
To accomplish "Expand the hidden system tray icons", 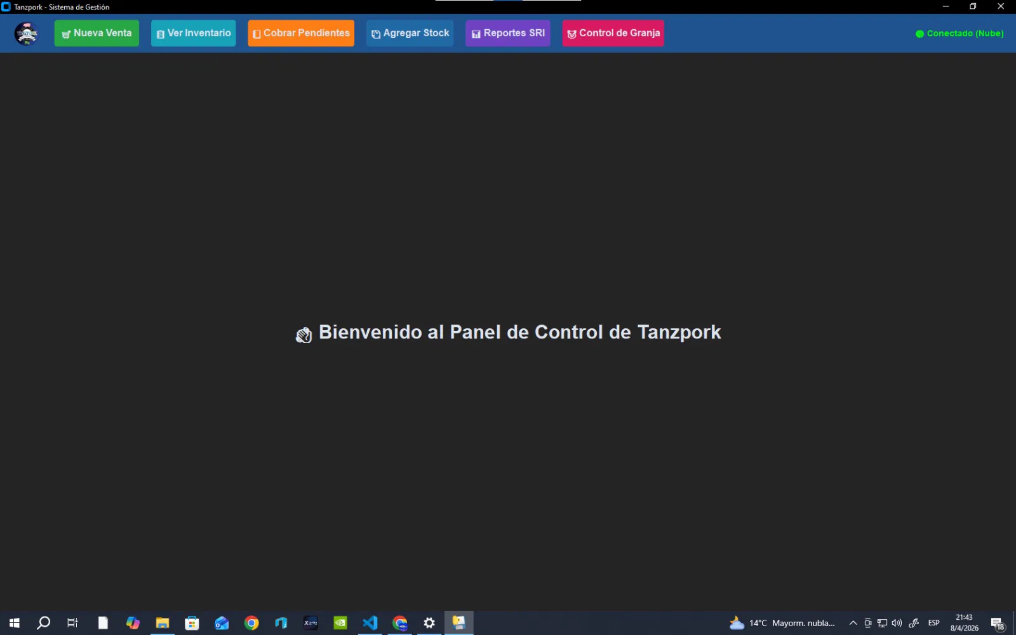I will coord(853,623).
